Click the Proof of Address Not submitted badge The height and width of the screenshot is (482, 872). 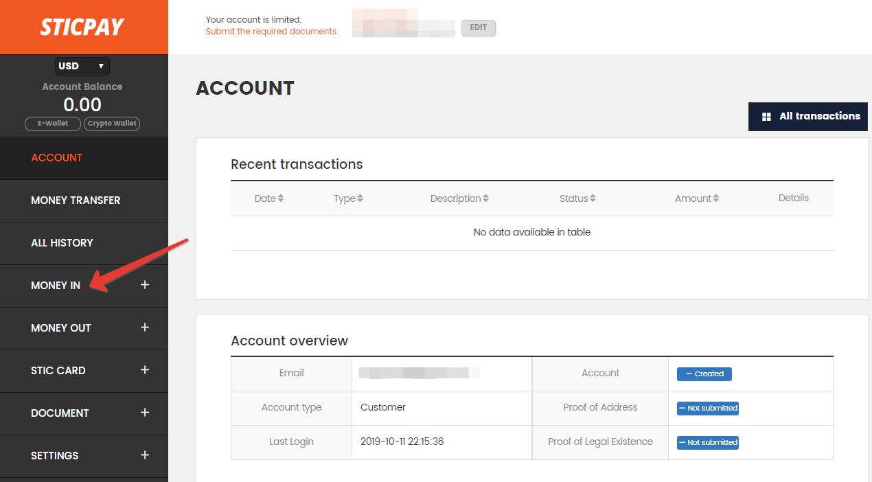[708, 408]
